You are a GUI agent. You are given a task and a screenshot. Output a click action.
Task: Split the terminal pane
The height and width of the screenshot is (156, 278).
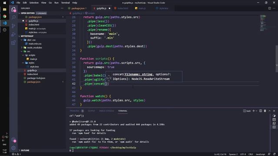click(x=261, y=111)
